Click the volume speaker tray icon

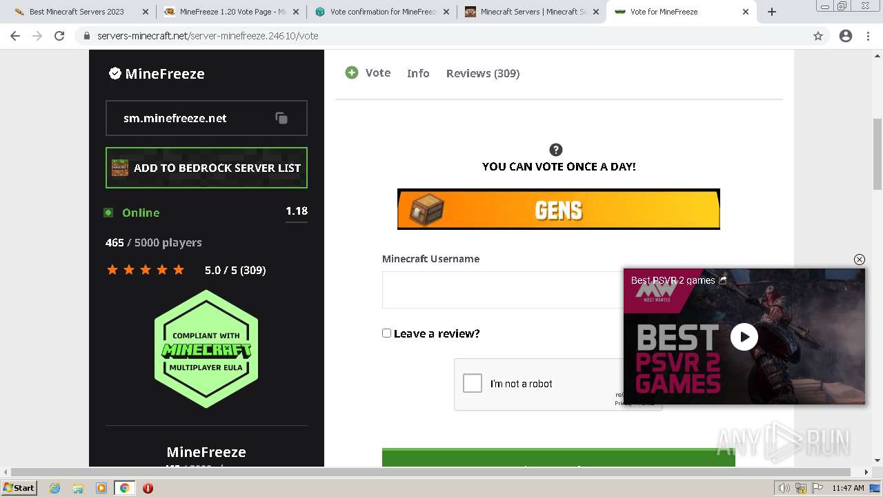pyautogui.click(x=784, y=488)
